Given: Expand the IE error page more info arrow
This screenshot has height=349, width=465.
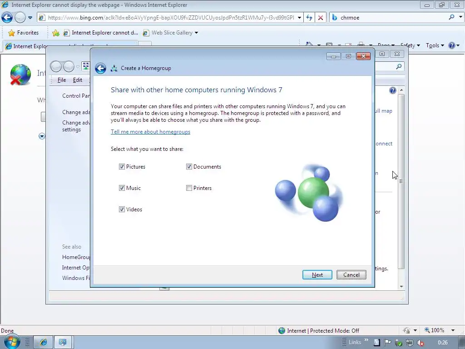Looking at the screenshot, I should tap(42, 136).
